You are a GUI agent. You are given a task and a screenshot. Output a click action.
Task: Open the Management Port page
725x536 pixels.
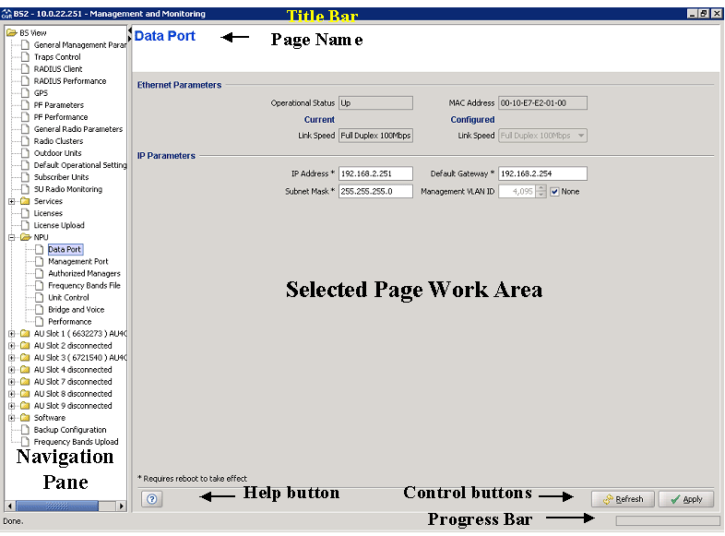pos(77,261)
